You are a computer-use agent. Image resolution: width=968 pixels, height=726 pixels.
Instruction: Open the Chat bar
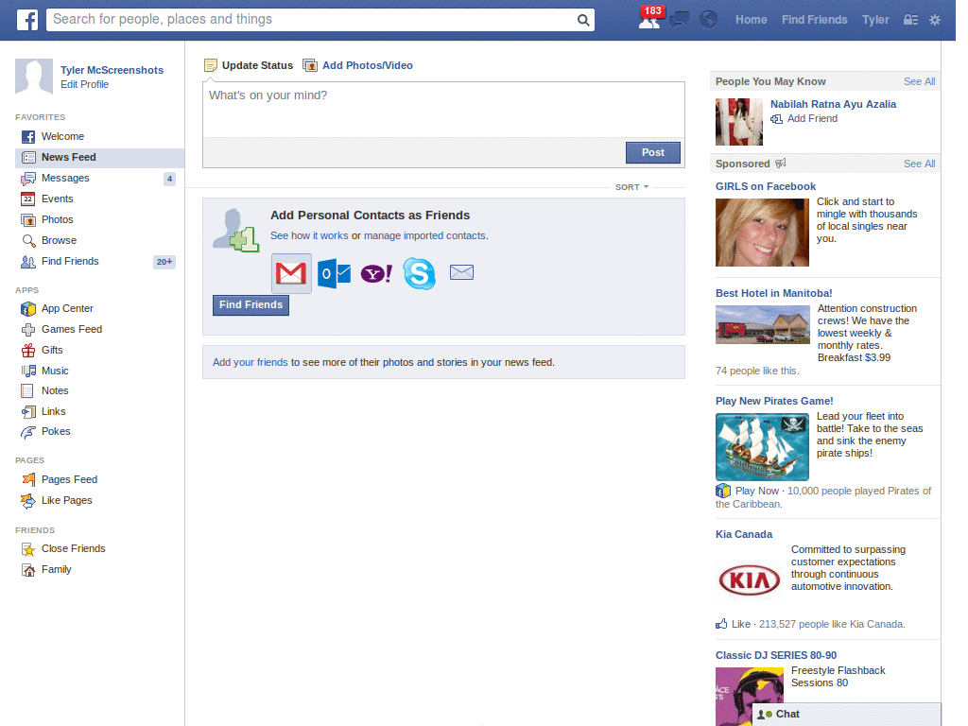(846, 715)
